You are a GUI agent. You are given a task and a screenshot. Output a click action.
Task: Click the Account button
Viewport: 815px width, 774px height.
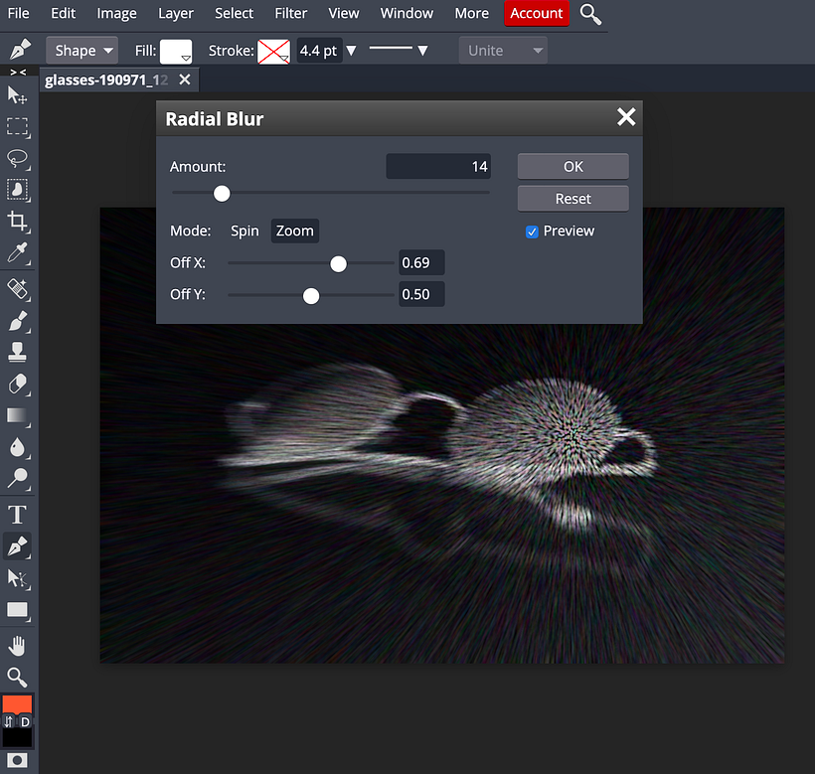[537, 13]
